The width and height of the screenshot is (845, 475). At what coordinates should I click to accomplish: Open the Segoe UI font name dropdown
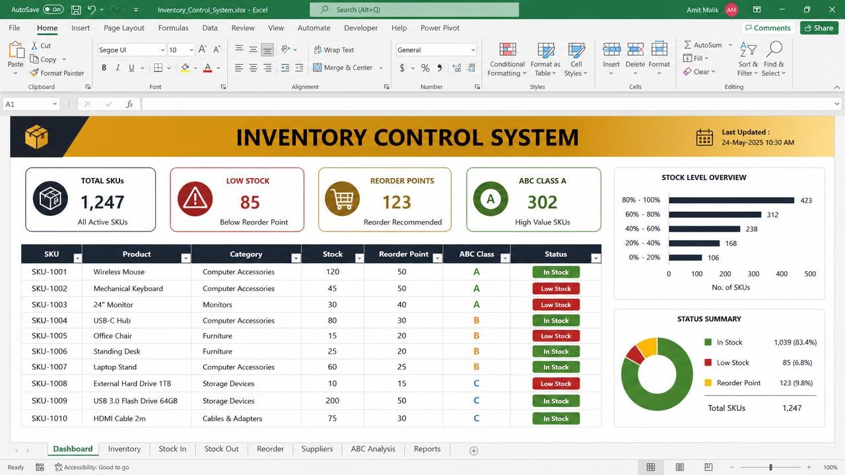(x=162, y=50)
